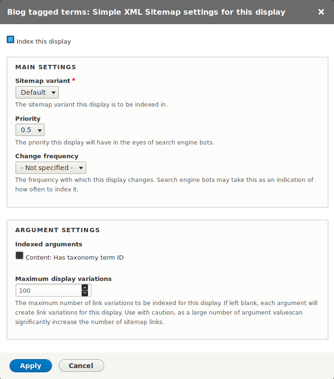Click the spinner down arrow to decrease 100
334x379 pixels.
[85, 293]
